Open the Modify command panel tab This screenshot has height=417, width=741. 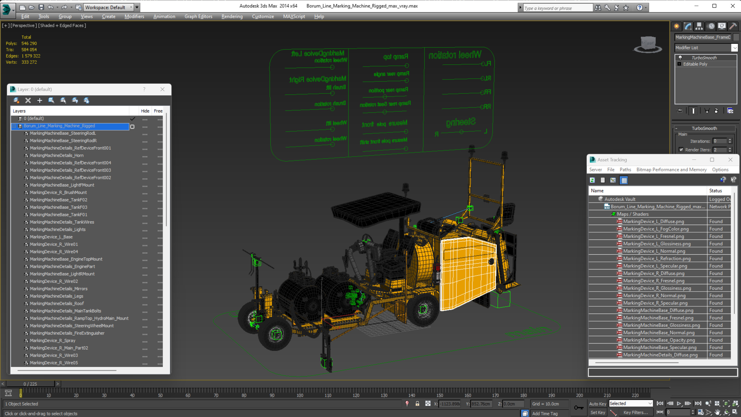pos(688,26)
